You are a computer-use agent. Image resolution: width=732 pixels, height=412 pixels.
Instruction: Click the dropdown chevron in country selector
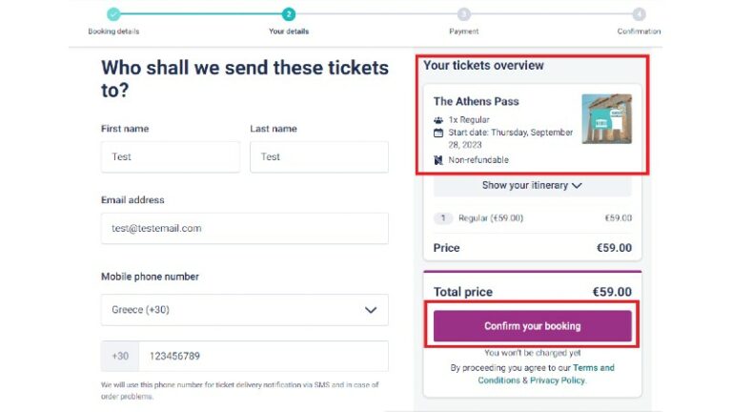point(370,310)
